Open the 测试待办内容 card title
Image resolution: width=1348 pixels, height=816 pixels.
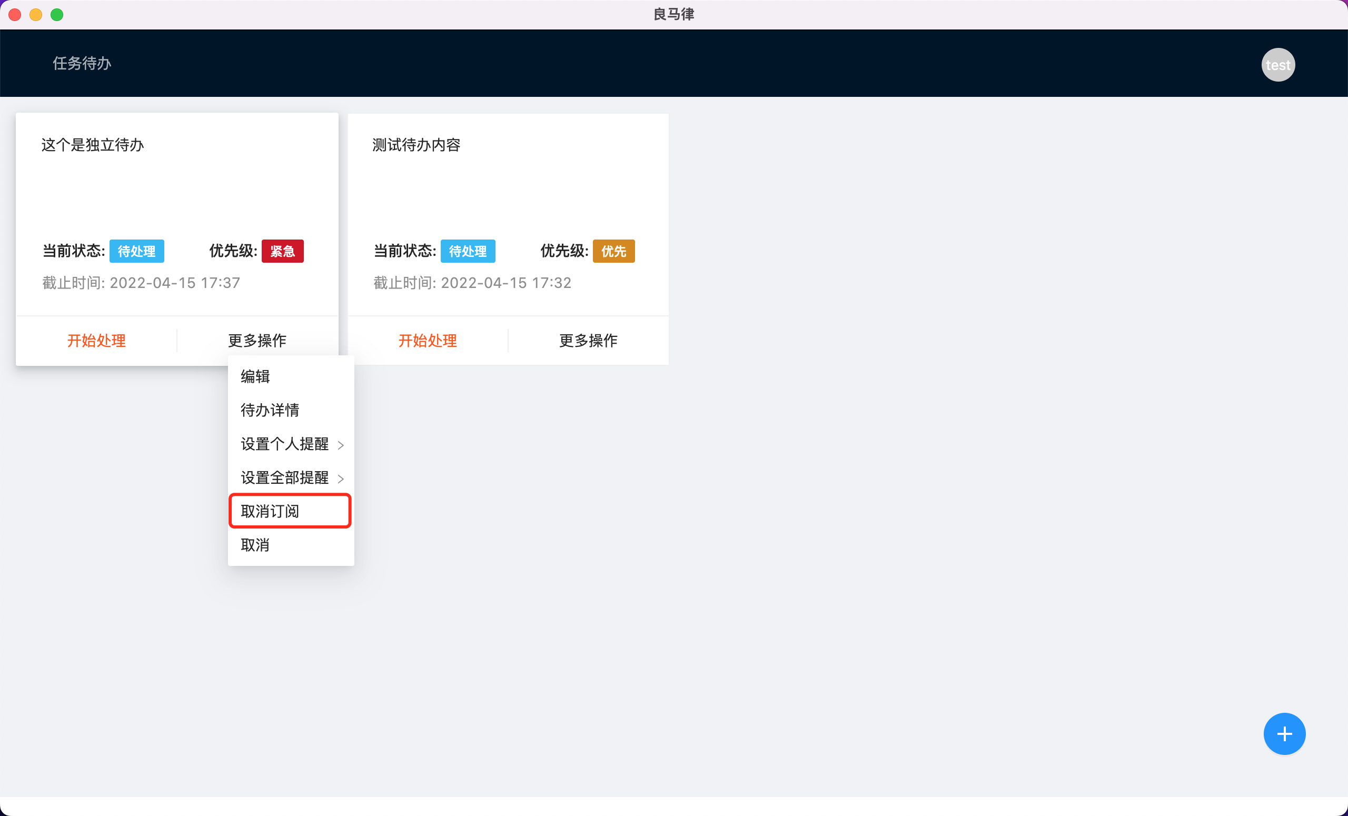(x=417, y=145)
